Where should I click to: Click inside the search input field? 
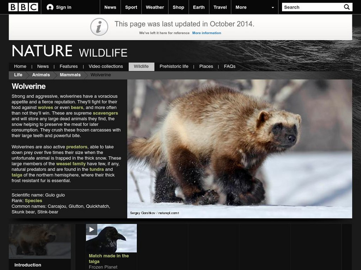coord(309,7)
